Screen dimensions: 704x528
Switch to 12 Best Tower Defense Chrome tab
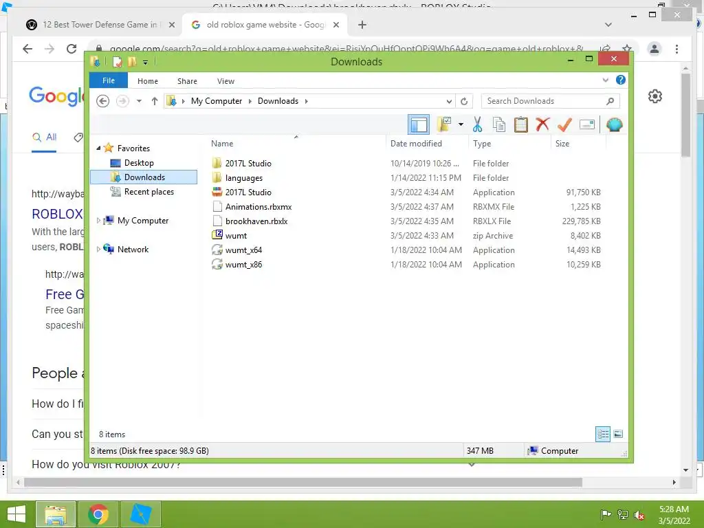[x=100, y=25]
